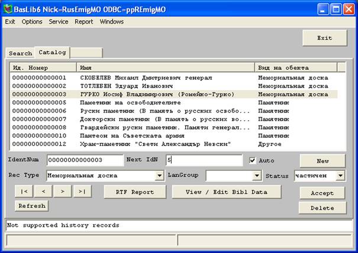The height and width of the screenshot is (253, 358).
Task: Go to next record with > button
Action: click(x=63, y=192)
